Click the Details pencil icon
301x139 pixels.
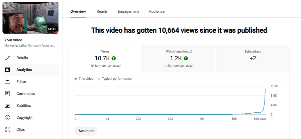coord(7,58)
